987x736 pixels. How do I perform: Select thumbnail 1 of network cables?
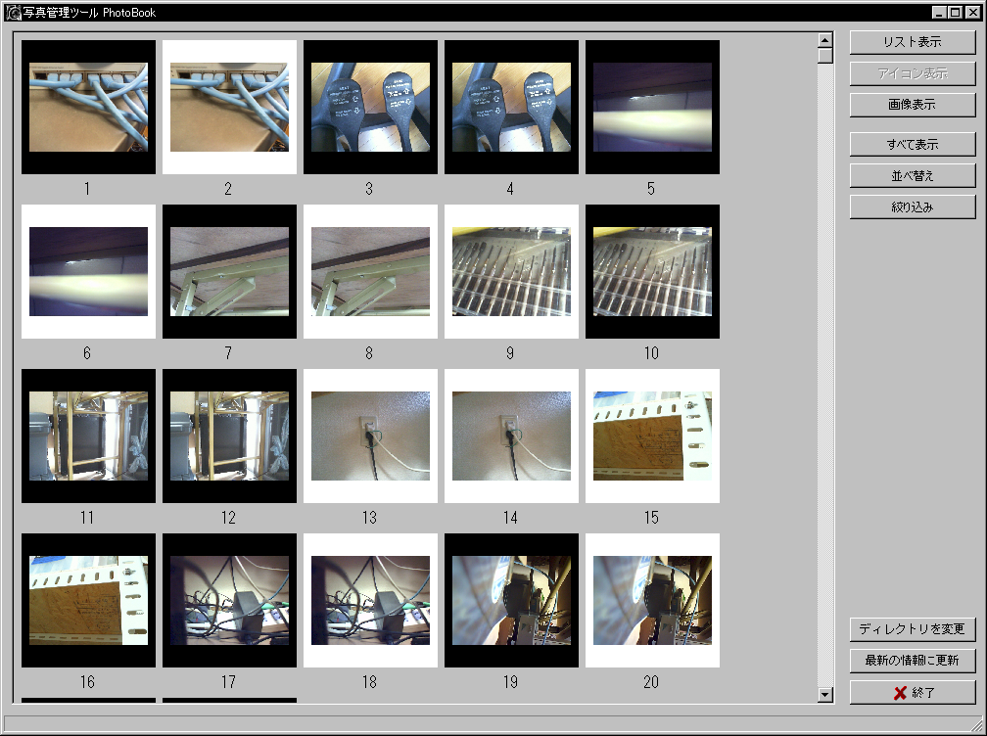pyautogui.click(x=88, y=107)
